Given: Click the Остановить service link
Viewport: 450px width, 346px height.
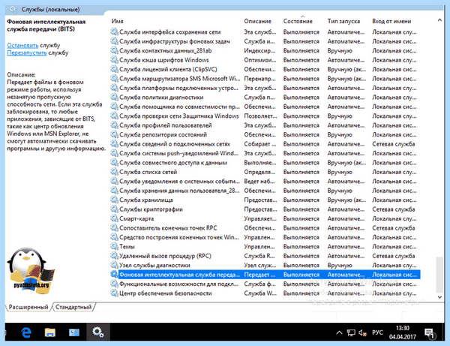Looking at the screenshot, I should click(x=22, y=45).
